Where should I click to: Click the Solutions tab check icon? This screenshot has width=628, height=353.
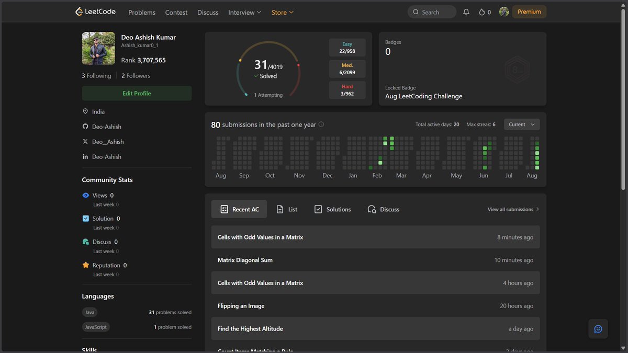318,209
